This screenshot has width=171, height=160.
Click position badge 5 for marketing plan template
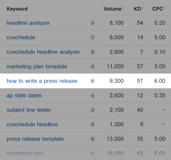point(93,66)
